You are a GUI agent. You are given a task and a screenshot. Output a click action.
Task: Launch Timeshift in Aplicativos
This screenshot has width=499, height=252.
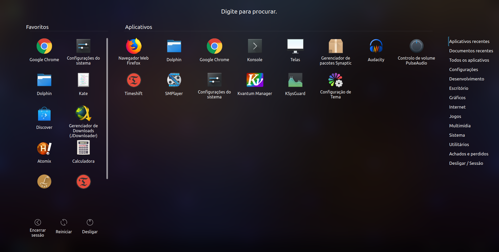(x=133, y=84)
